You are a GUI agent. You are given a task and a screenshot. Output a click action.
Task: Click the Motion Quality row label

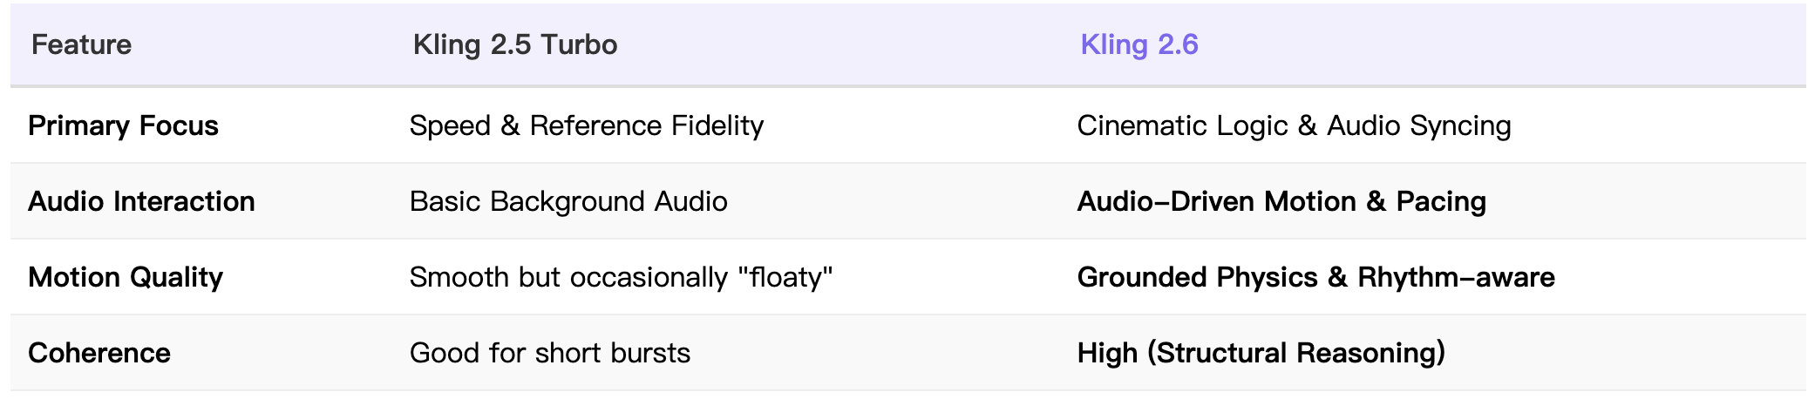click(x=126, y=277)
